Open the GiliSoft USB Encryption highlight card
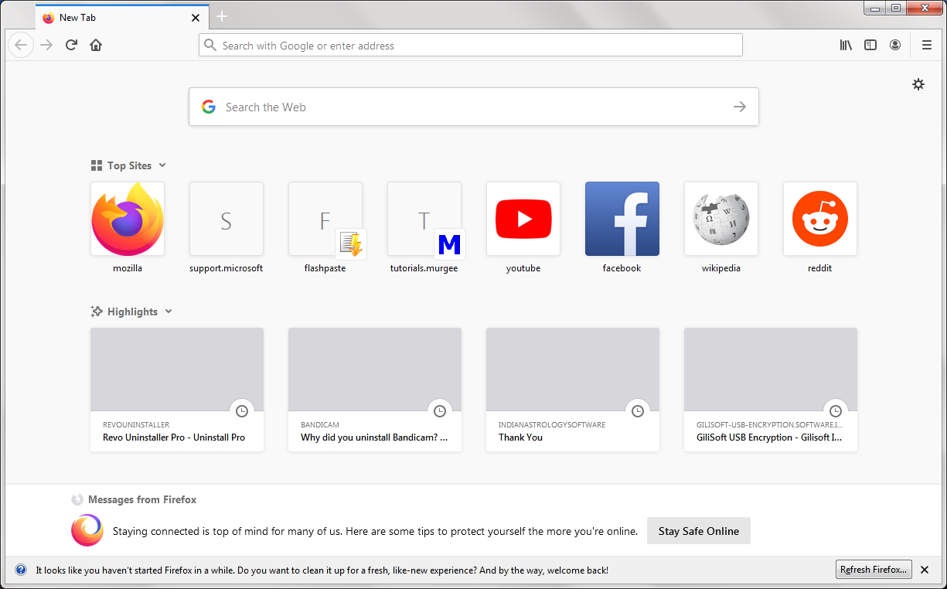Screen dimensions: 947x589 click(771, 390)
